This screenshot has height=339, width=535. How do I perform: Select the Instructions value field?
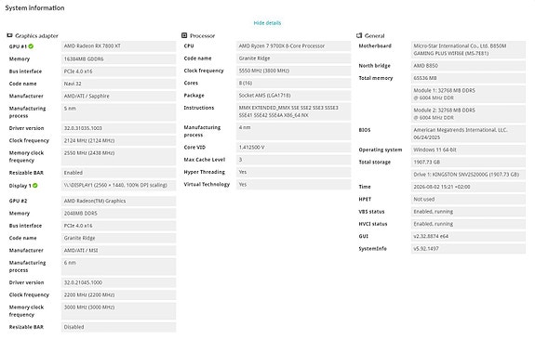pyautogui.click(x=293, y=111)
